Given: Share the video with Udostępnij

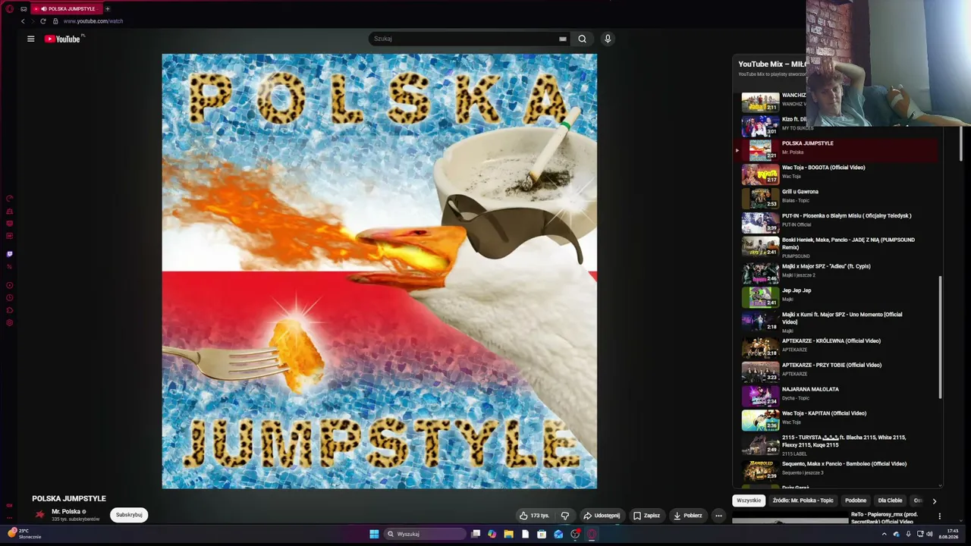Looking at the screenshot, I should (x=601, y=516).
